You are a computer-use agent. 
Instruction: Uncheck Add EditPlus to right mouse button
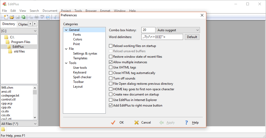coord(111,105)
